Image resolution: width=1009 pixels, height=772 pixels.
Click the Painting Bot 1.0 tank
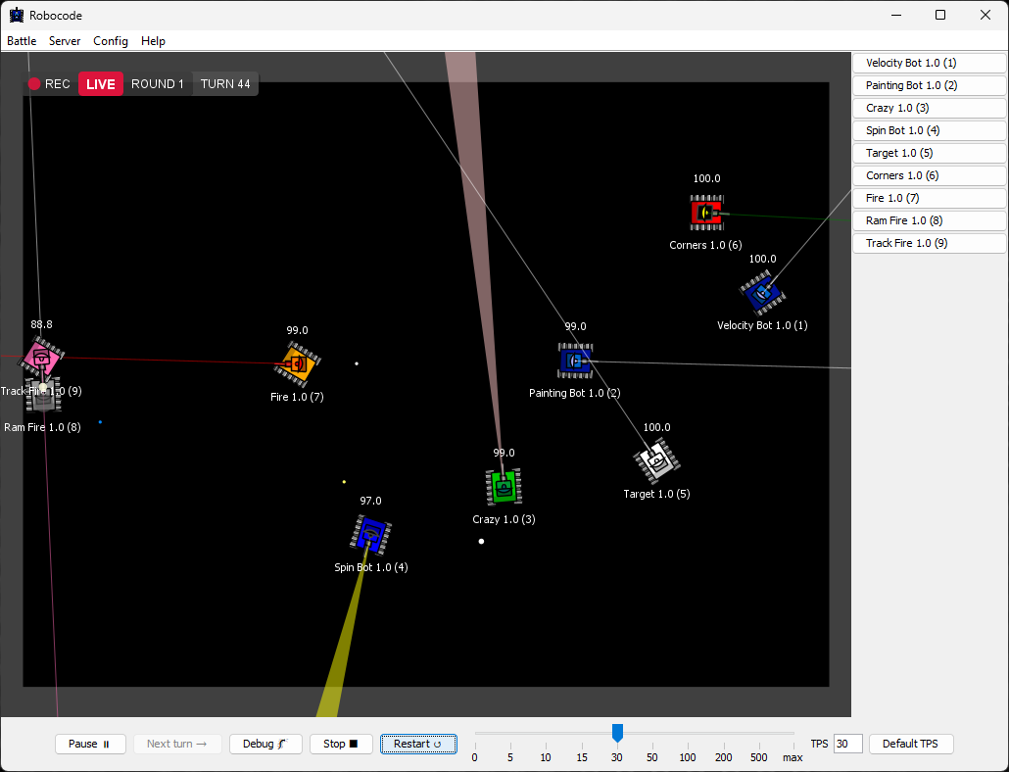575,361
